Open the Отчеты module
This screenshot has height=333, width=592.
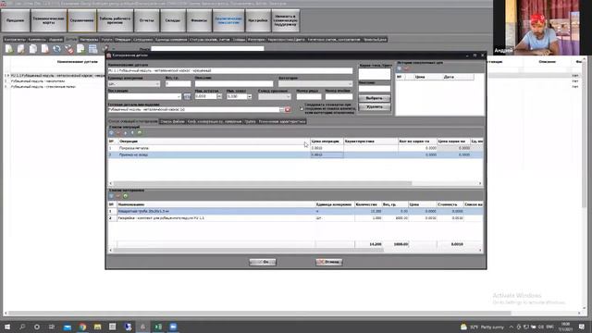click(146, 20)
